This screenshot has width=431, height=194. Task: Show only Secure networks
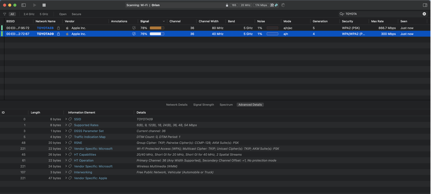(x=76, y=14)
